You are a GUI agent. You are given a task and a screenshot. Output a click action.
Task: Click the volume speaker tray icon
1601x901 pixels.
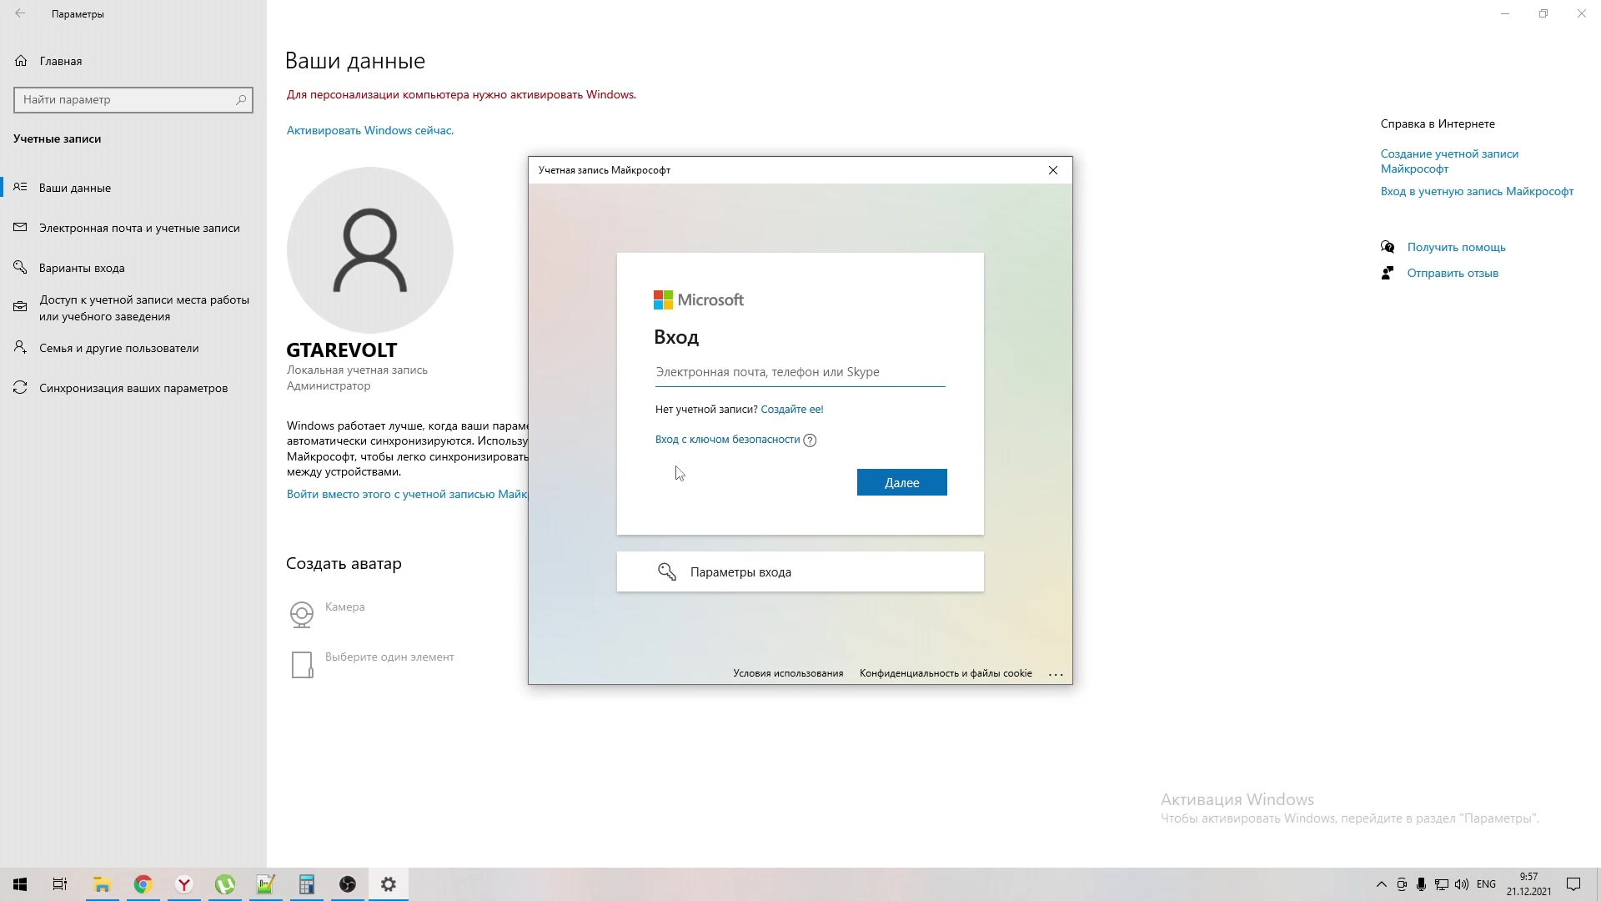[1461, 884]
